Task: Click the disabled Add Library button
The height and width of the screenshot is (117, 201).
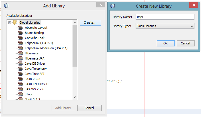Action: pyautogui.click(x=63, y=108)
